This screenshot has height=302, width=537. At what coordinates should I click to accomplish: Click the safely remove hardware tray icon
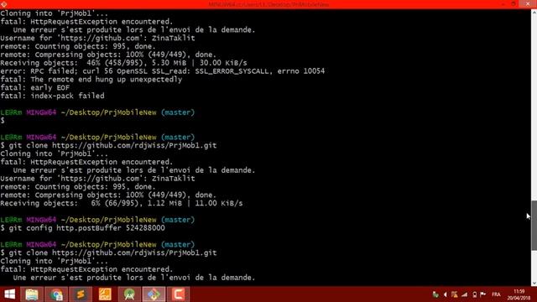point(435,294)
